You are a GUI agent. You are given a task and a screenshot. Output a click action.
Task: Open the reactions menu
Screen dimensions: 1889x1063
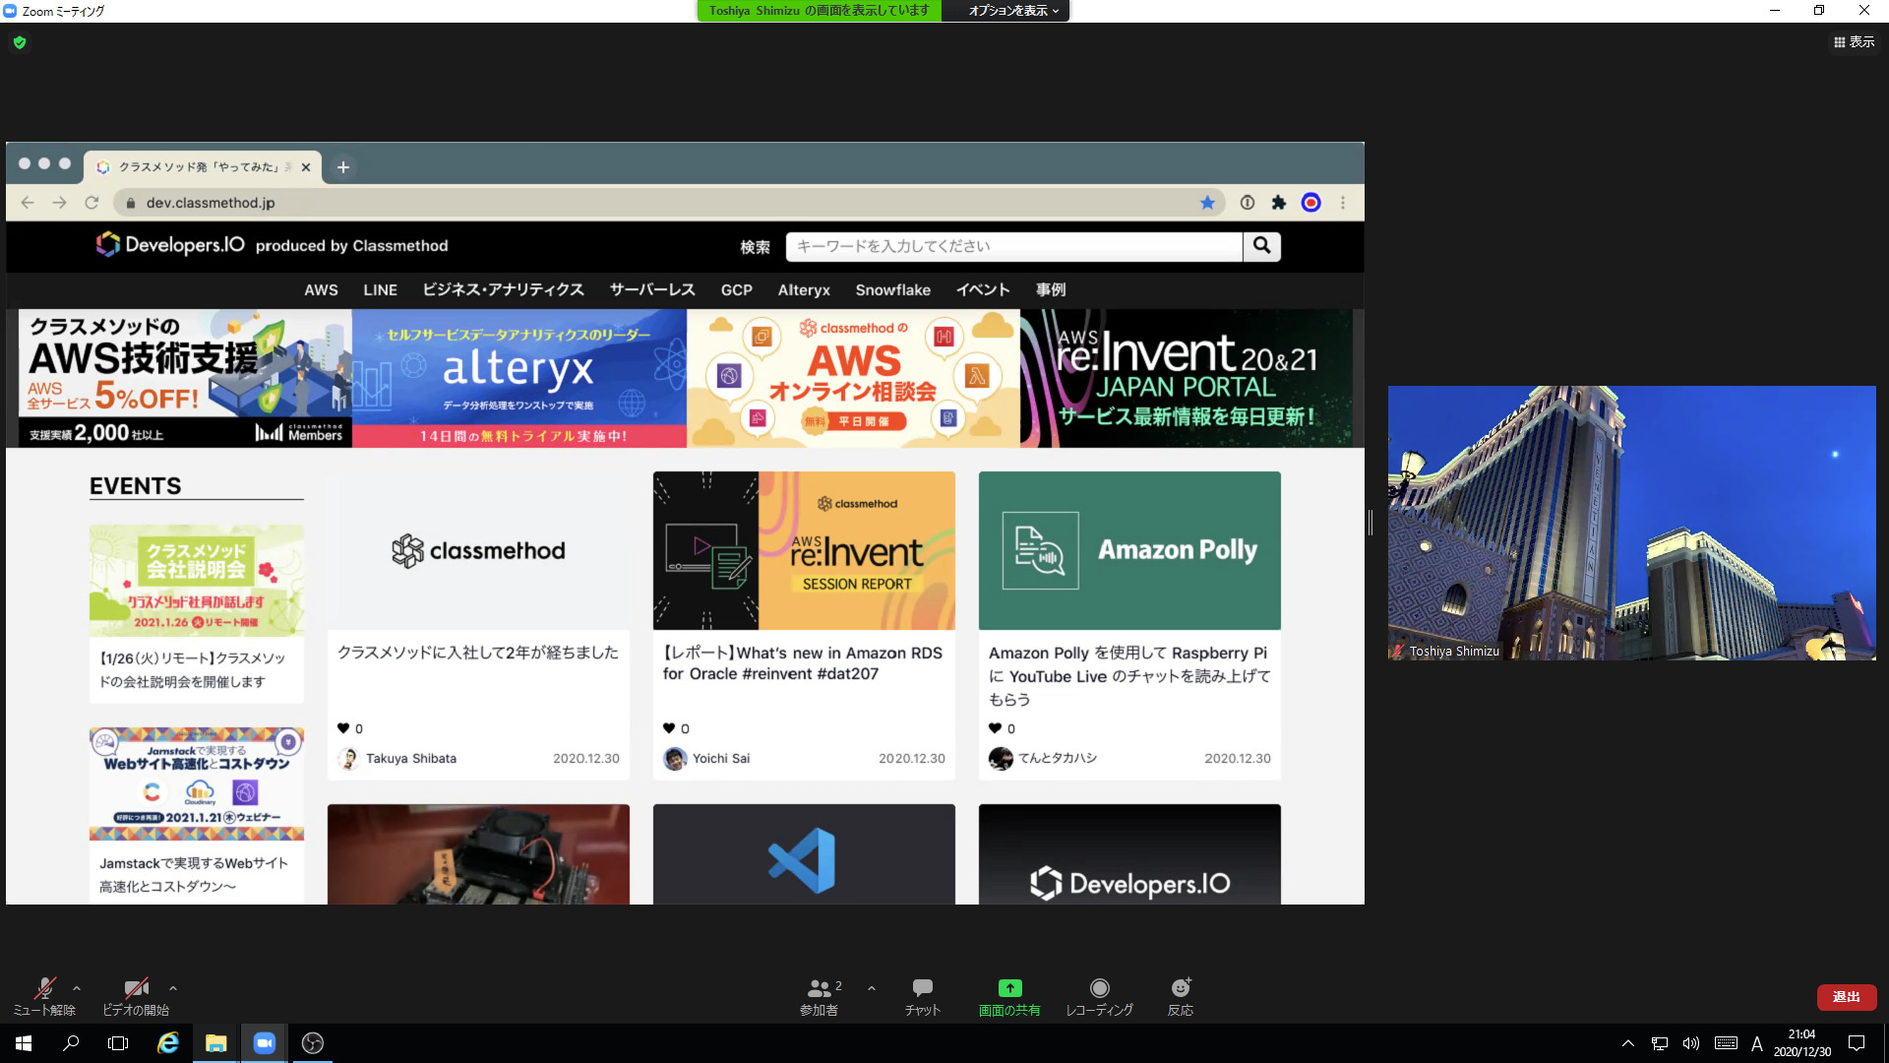(x=1181, y=995)
